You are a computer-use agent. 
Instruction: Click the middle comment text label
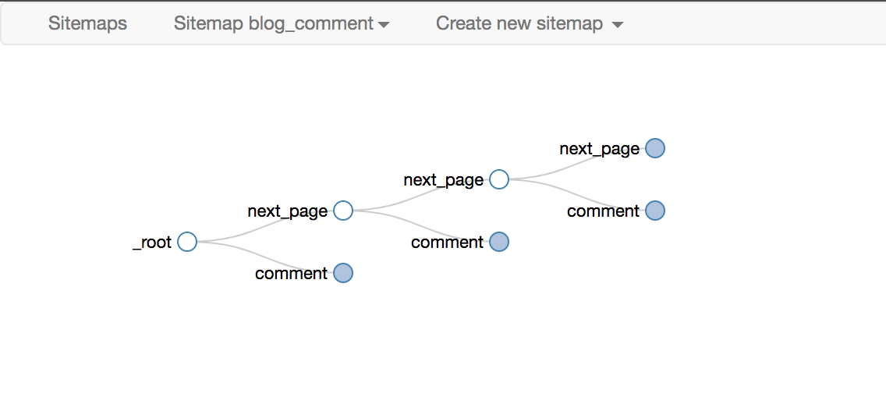point(447,243)
